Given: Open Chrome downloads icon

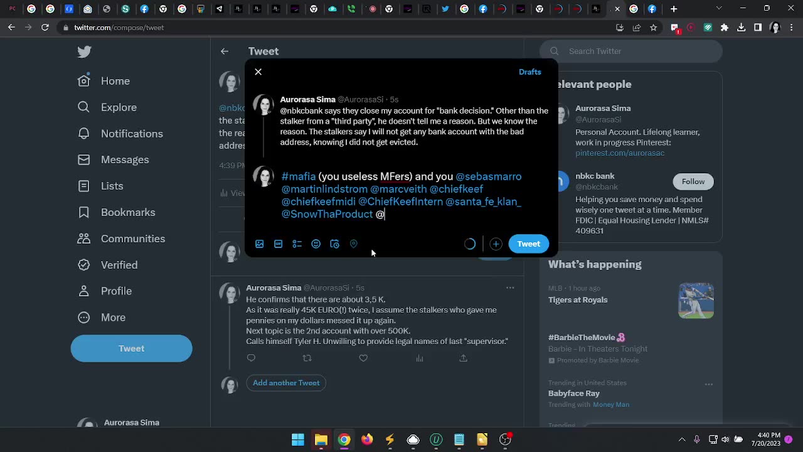Looking at the screenshot, I should pos(742,28).
